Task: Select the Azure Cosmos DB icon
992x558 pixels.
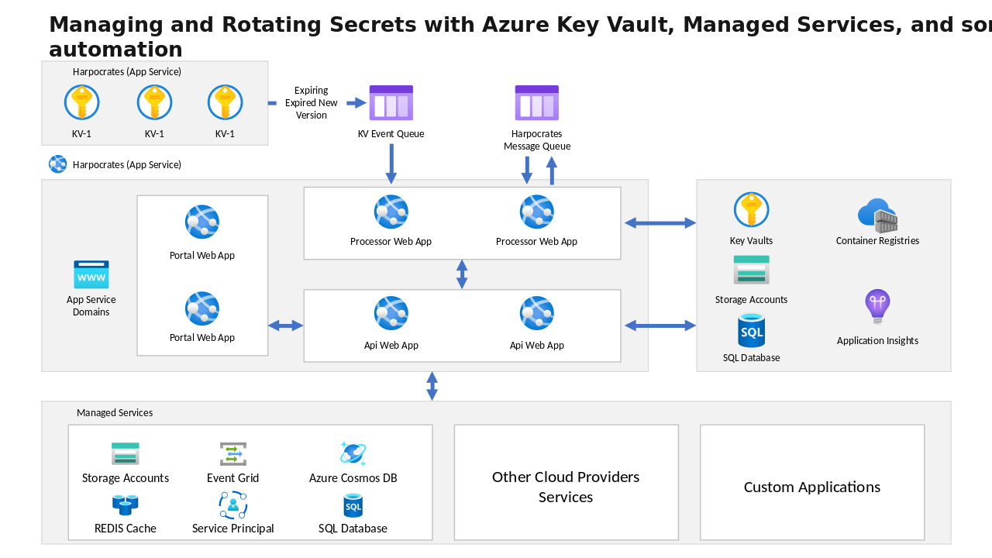Action: (353, 453)
